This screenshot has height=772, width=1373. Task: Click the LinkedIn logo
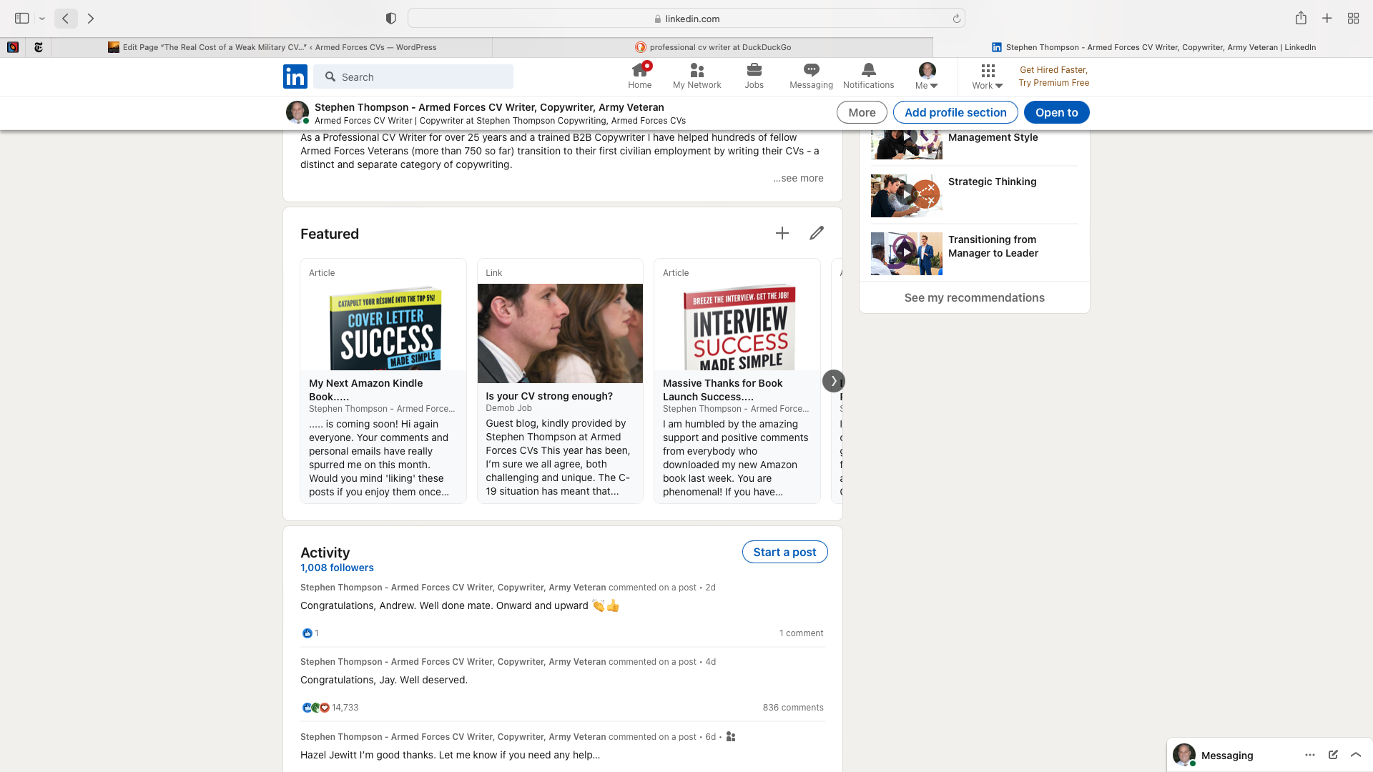(x=295, y=76)
